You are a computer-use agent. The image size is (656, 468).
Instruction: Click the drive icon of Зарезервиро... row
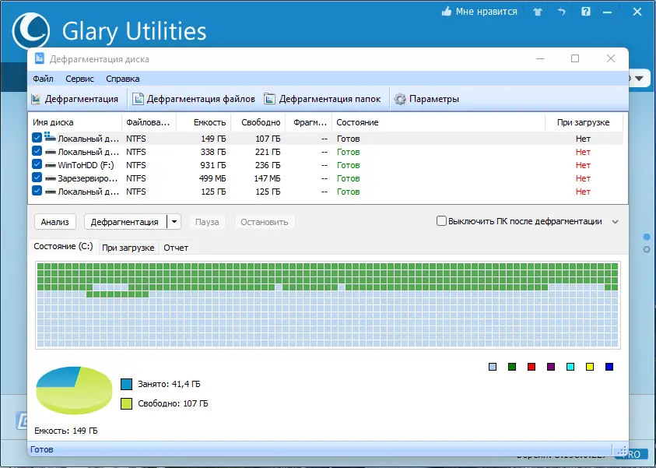coord(51,179)
